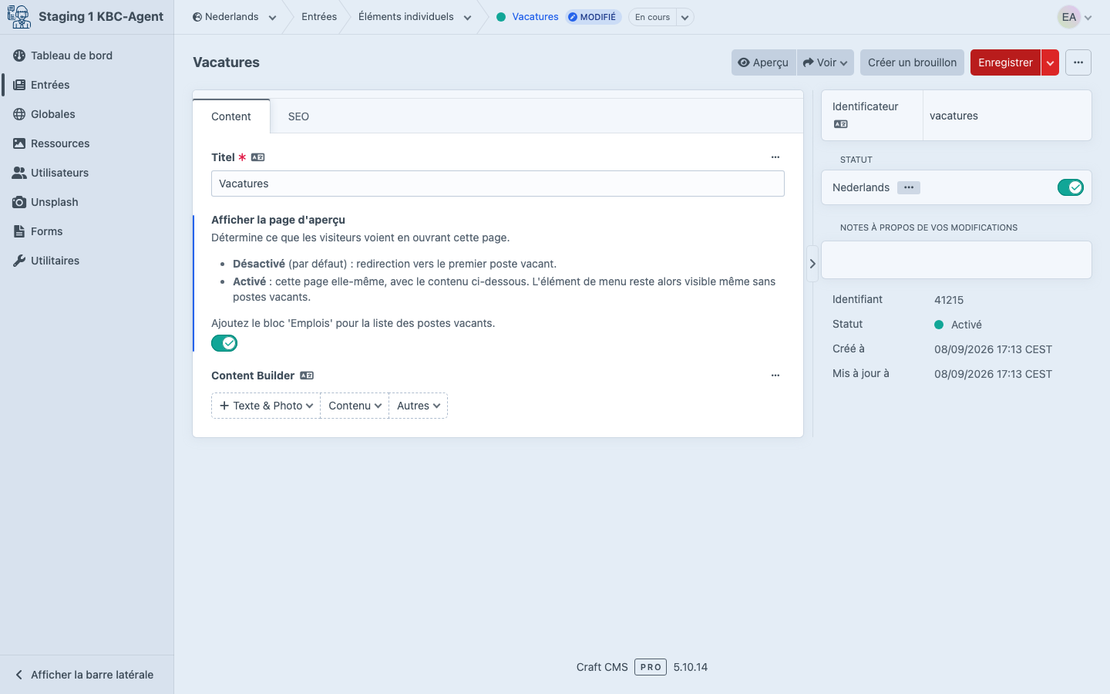Click translatable icon under Identificateur
This screenshot has height=694, width=1110.
point(841,124)
